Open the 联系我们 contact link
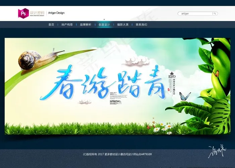 [x=141, y=24]
